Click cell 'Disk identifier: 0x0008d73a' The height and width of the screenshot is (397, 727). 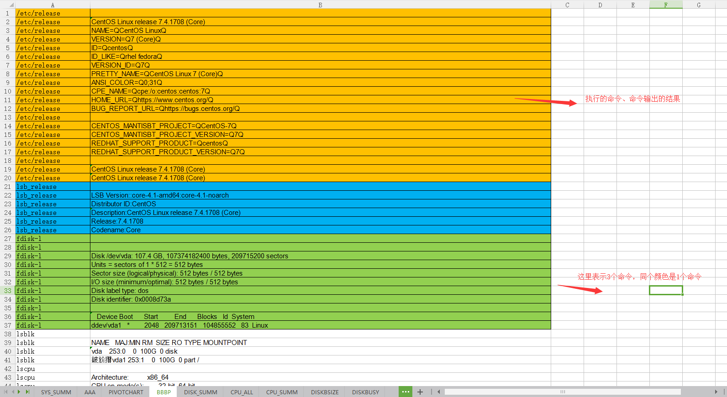(x=320, y=299)
